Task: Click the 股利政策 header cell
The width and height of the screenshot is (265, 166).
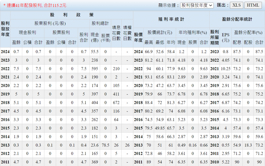Action: pyautogui.click(x=72, y=15)
